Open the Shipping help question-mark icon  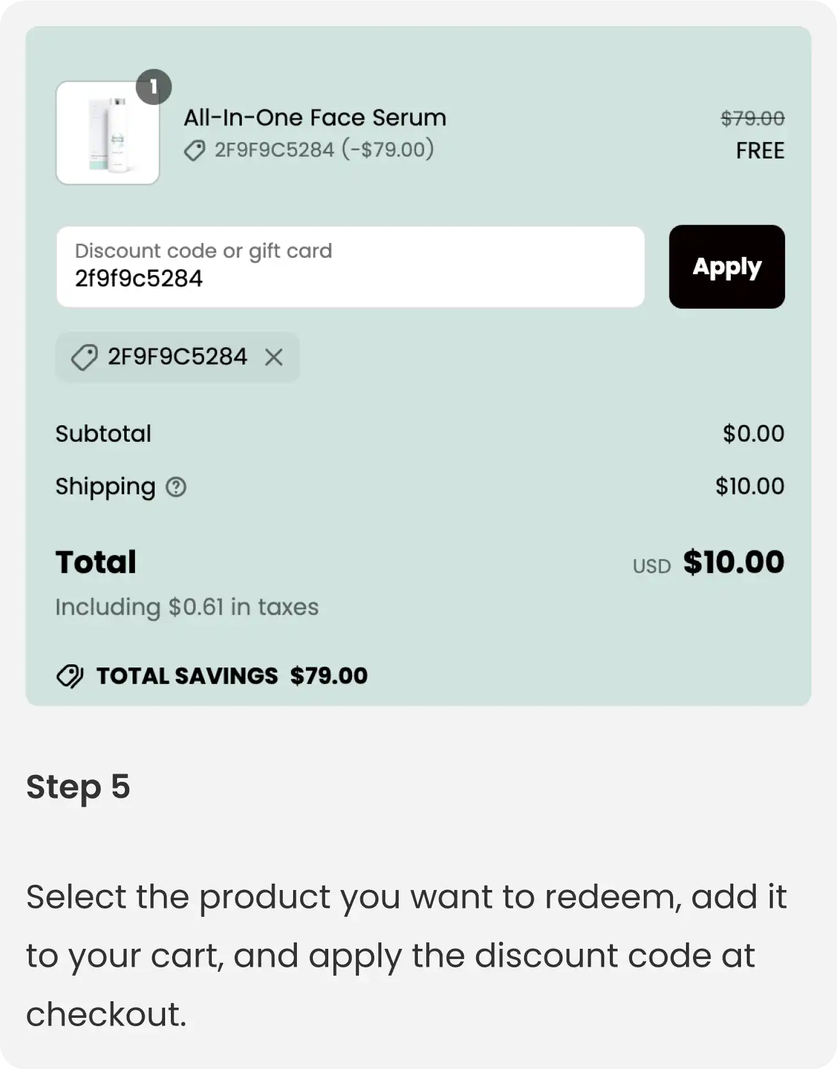pyautogui.click(x=176, y=487)
